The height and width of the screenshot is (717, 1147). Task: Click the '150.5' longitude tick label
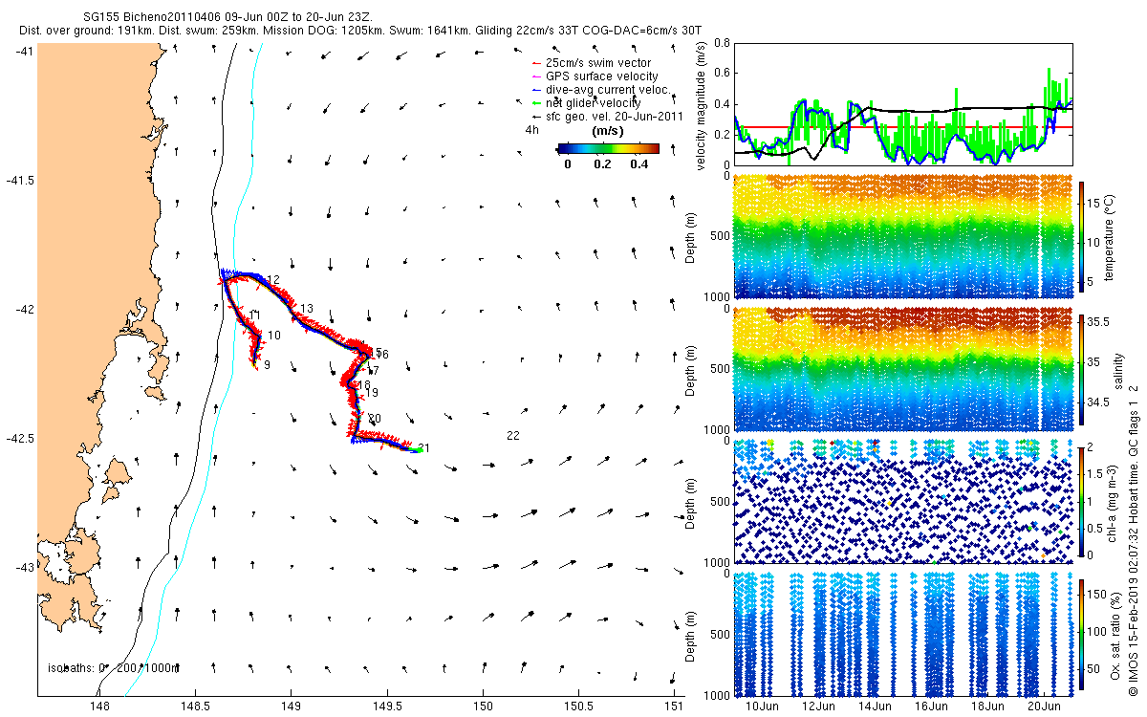(x=579, y=706)
